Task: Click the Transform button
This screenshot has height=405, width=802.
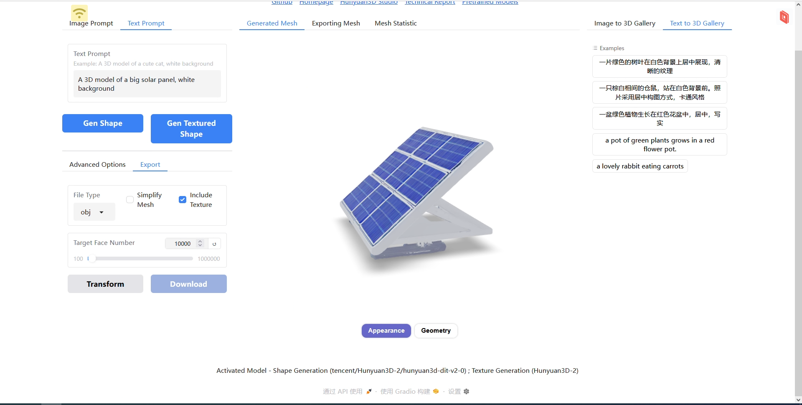Action: pyautogui.click(x=105, y=284)
